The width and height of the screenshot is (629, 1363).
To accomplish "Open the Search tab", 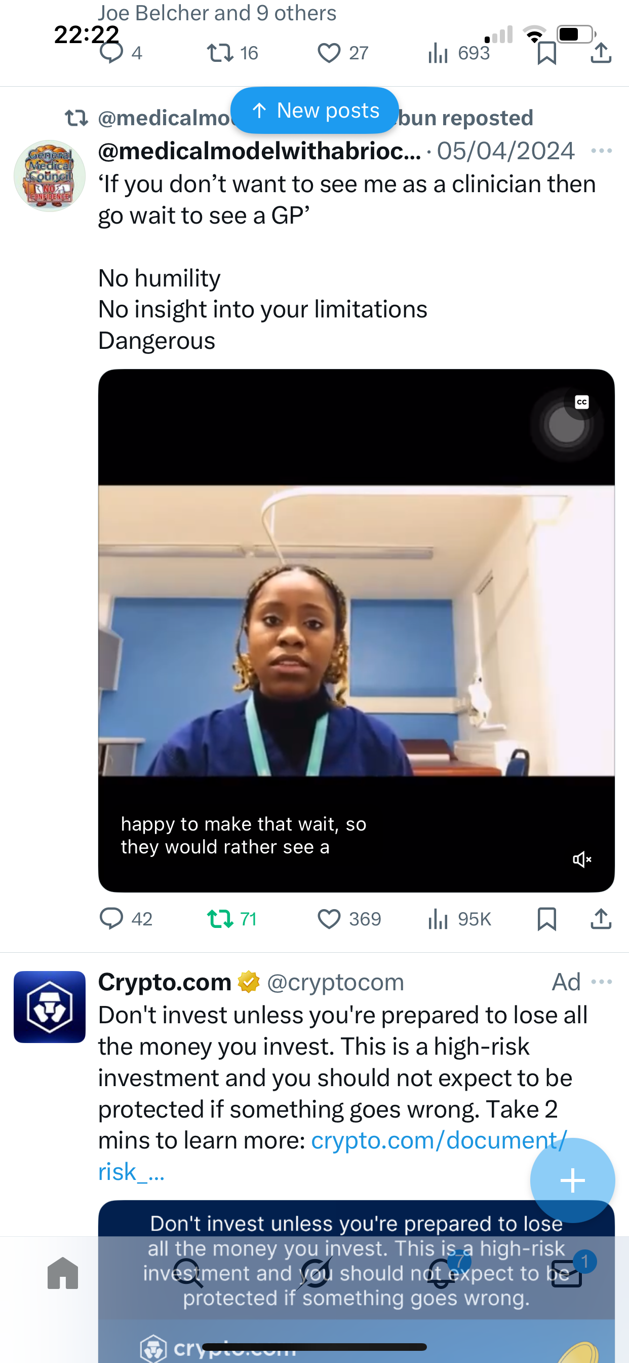I will point(189,1273).
